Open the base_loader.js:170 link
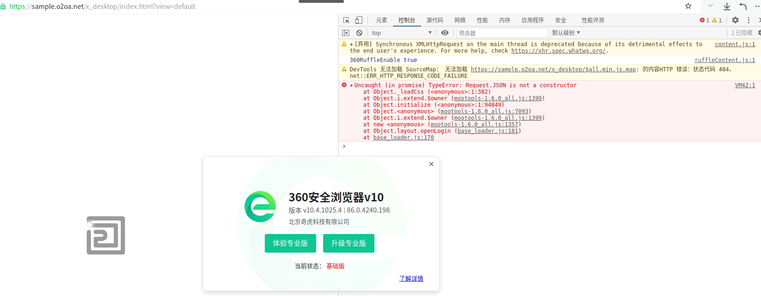Image resolution: width=761 pixels, height=296 pixels. coord(403,138)
